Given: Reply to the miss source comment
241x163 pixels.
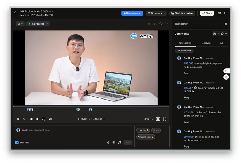Looking at the screenshot, I should point(187,73).
